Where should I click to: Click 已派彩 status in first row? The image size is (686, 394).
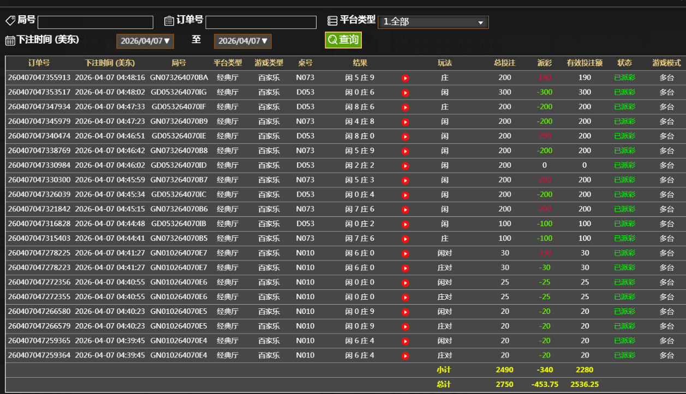click(624, 77)
